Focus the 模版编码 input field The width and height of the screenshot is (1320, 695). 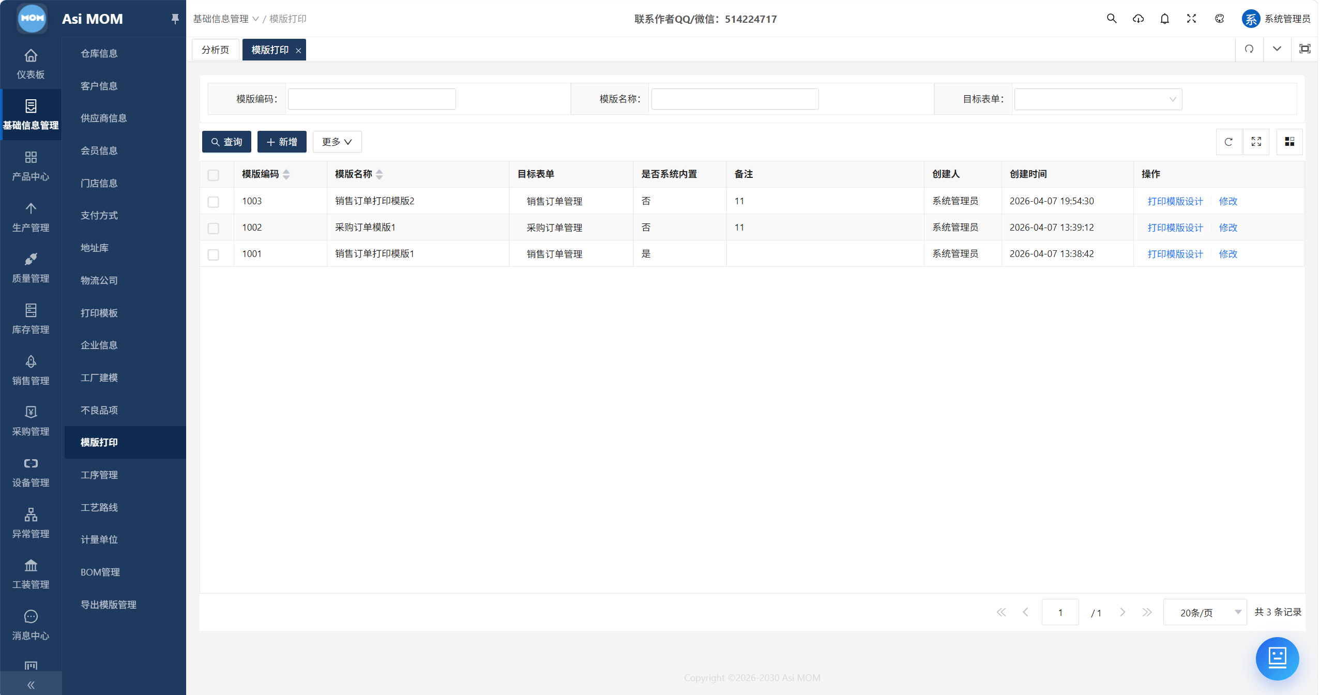pyautogui.click(x=372, y=99)
